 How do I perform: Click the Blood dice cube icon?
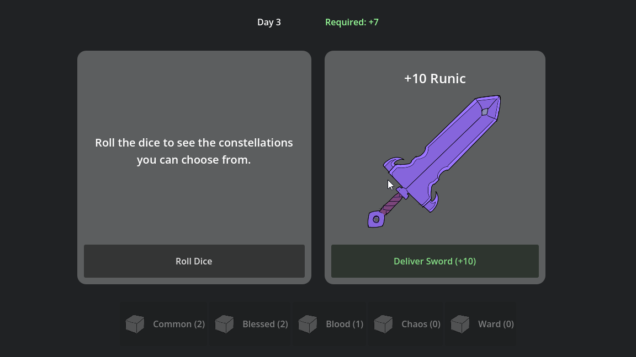pos(308,324)
